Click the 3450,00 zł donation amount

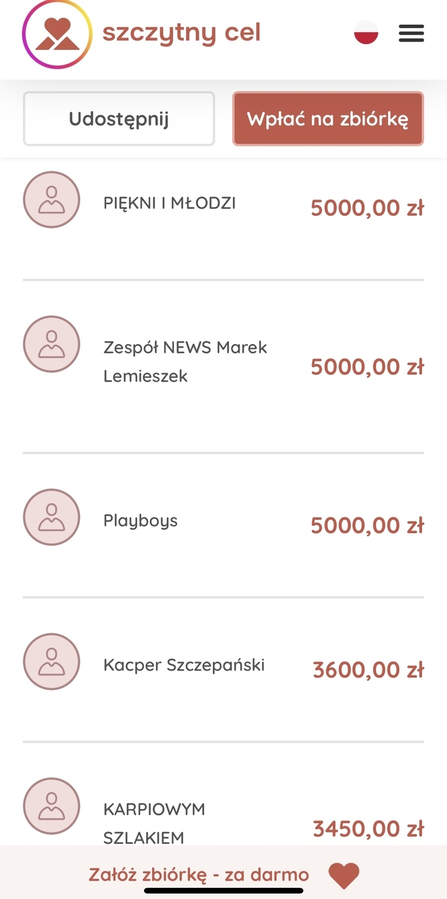pos(368,829)
